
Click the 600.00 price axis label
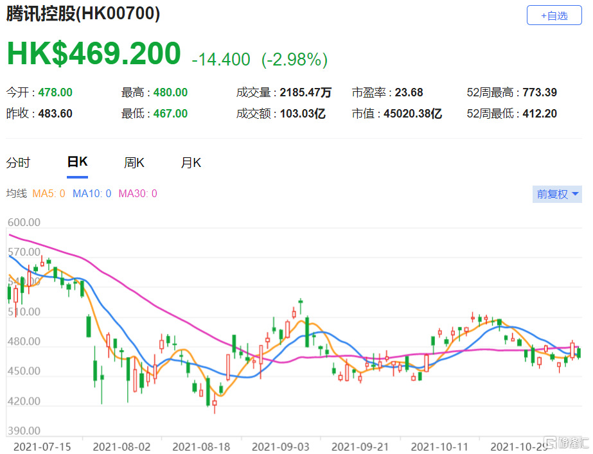24,222
